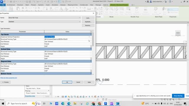The height and width of the screenshot is (106, 189).
Task: Click the Detail Level icon on view control bar
Action: [63, 97]
